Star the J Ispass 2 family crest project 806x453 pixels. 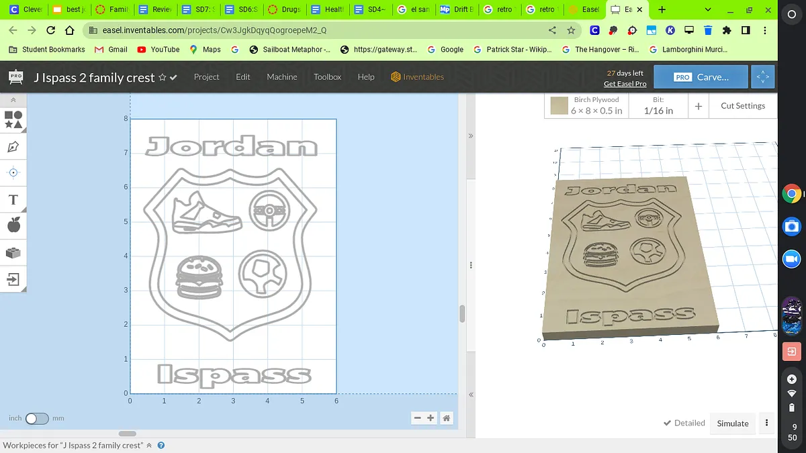tap(162, 78)
